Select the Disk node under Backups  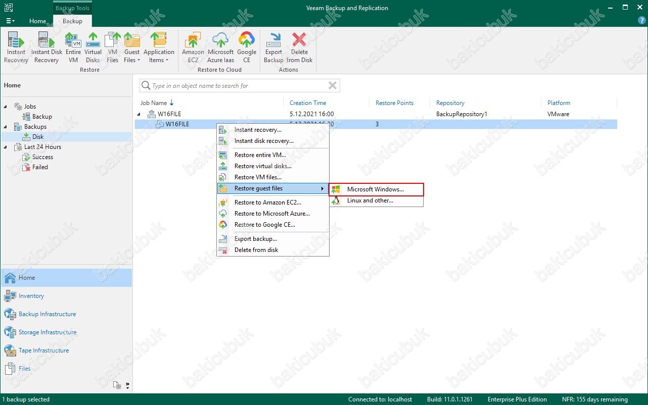tap(38, 137)
